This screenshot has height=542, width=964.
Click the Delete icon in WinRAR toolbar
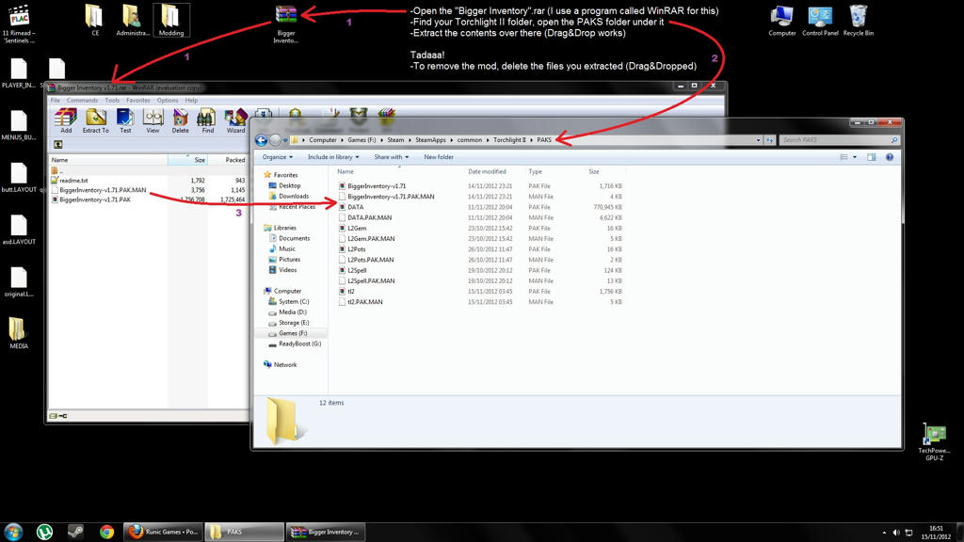point(180,120)
